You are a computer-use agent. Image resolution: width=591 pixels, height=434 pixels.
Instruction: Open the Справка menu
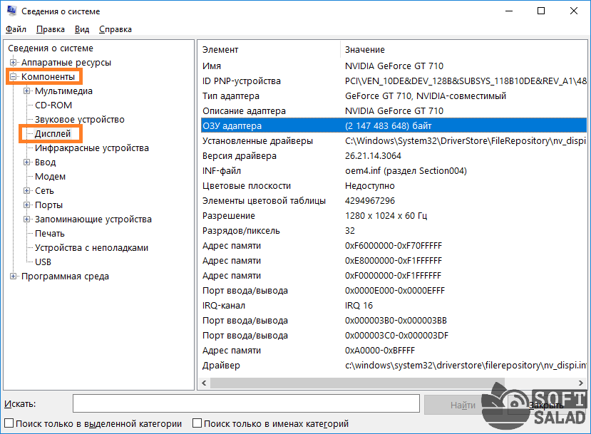115,29
